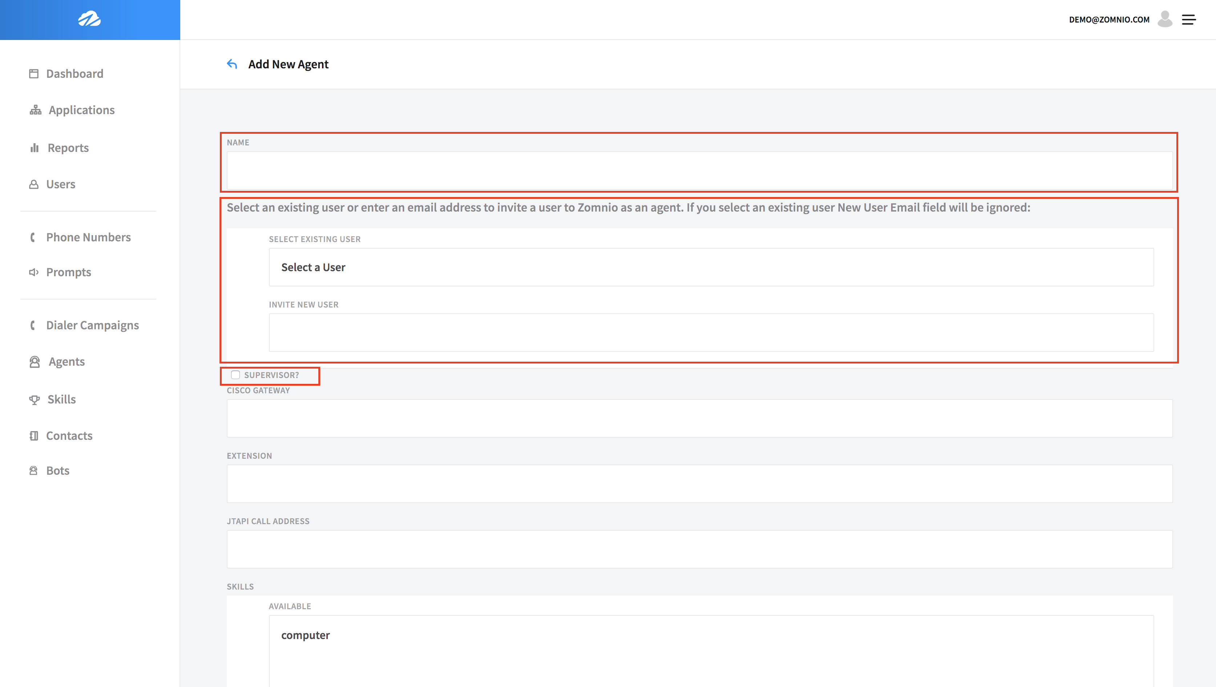Viewport: 1216px width, 687px height.
Task: Open the hamburger menu icon
Action: [1189, 19]
